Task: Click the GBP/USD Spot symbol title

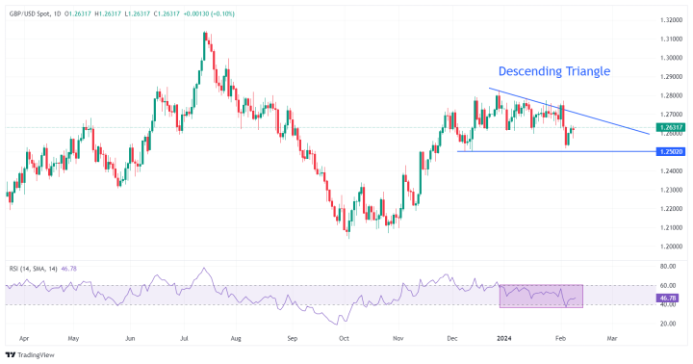Action: 30,13
